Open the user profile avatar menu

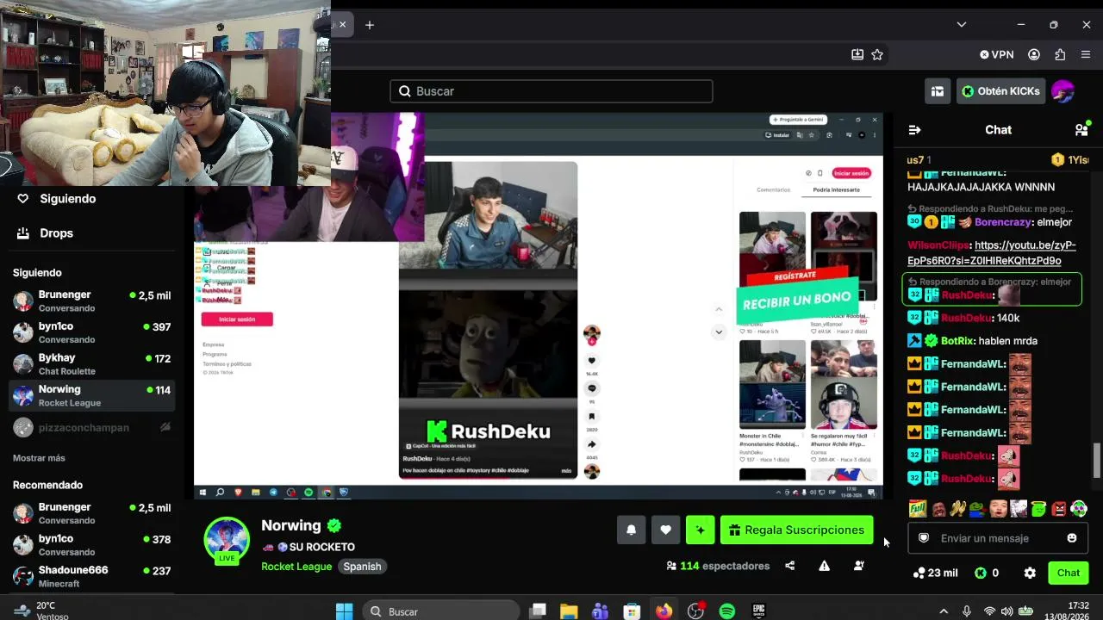1062,91
